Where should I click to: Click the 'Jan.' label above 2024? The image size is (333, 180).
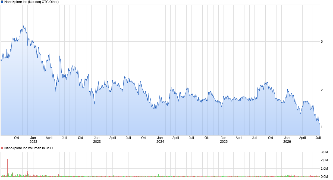coord(160,138)
